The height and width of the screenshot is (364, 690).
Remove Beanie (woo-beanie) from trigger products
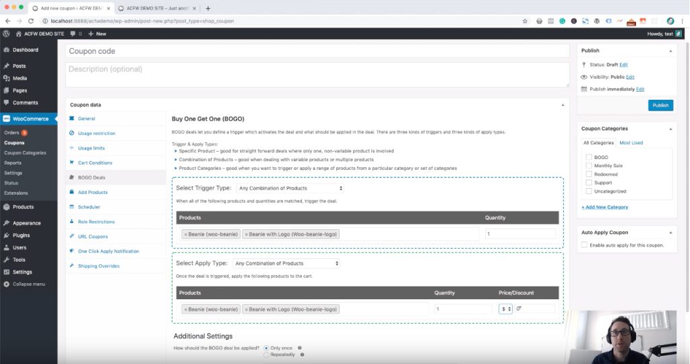186,234
